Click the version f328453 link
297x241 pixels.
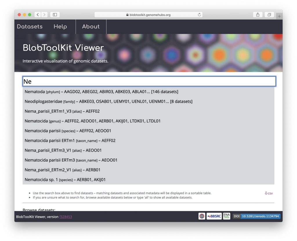pyautogui.click(x=66, y=217)
